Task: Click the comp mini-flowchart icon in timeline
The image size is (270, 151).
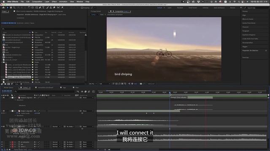Action: [x=78, y=91]
